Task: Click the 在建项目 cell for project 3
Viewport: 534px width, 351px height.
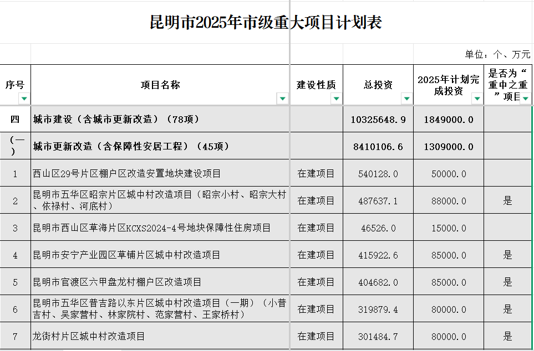Action: (x=316, y=228)
